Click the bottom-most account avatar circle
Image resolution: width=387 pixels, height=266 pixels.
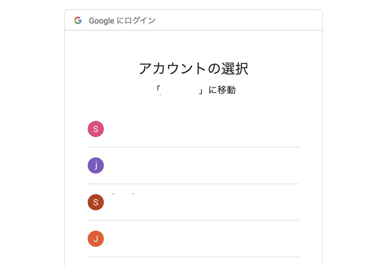tap(96, 239)
